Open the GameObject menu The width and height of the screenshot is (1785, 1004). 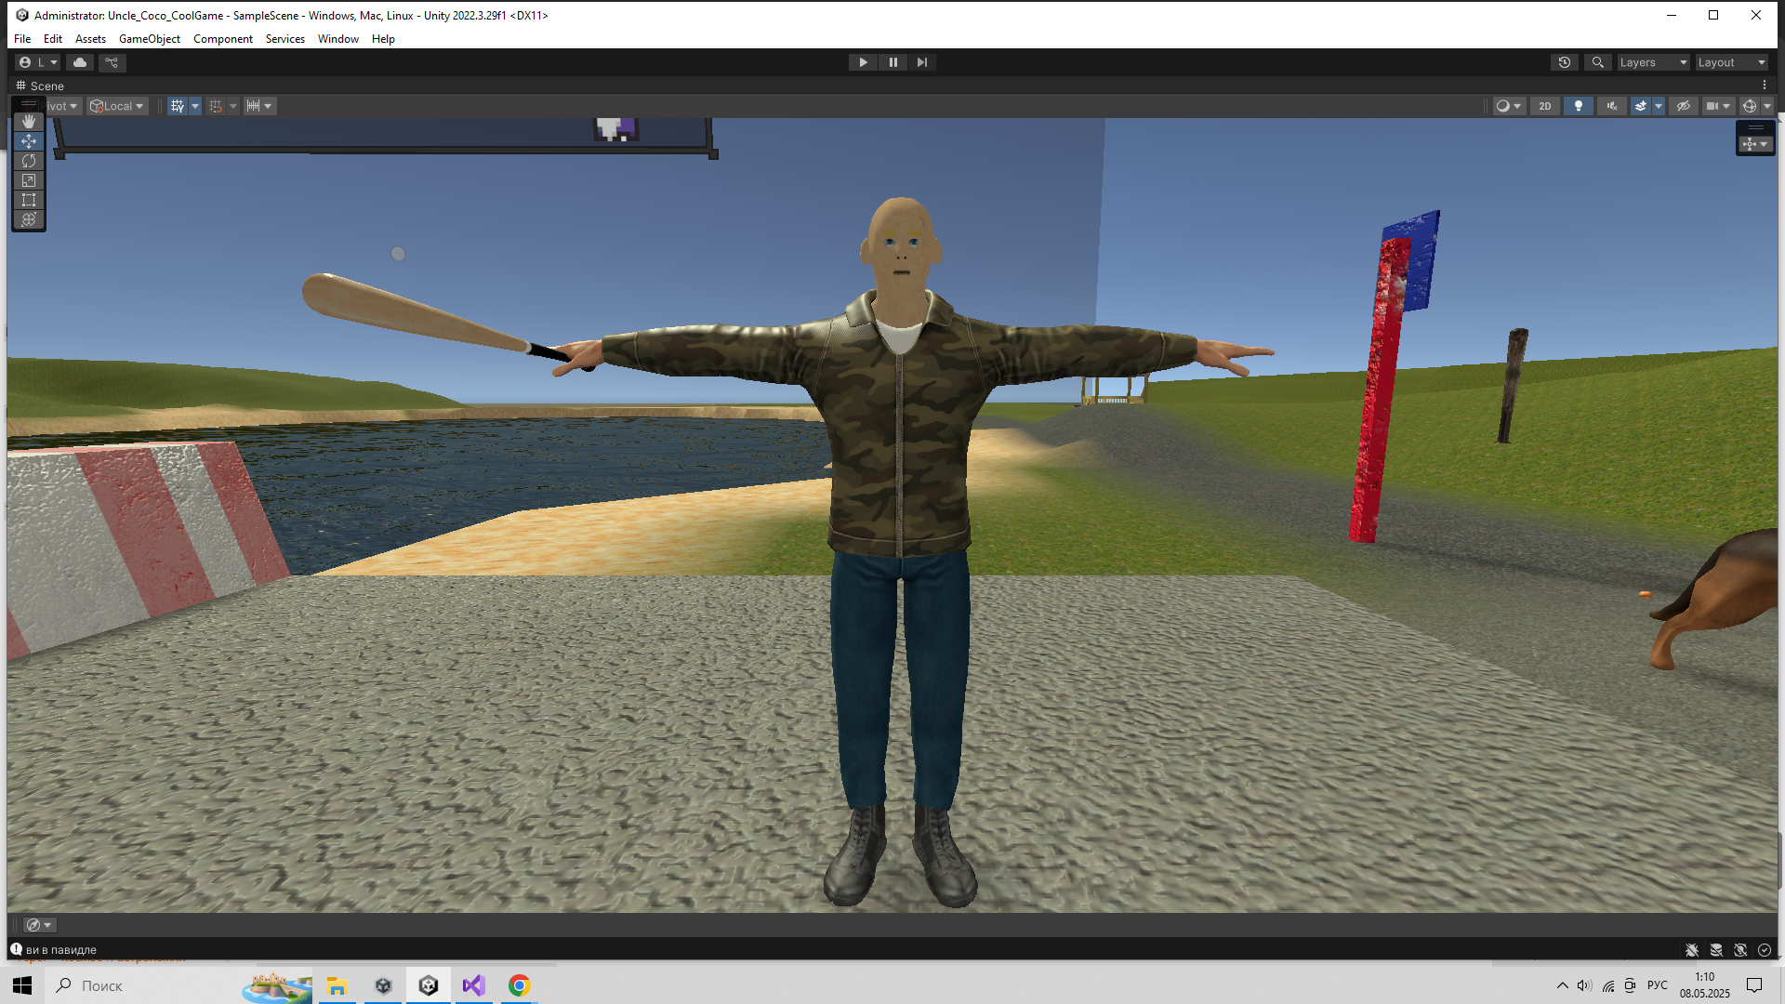[x=149, y=39]
